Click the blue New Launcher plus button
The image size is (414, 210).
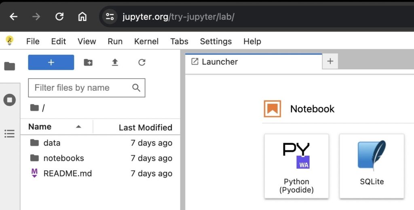[x=51, y=62]
